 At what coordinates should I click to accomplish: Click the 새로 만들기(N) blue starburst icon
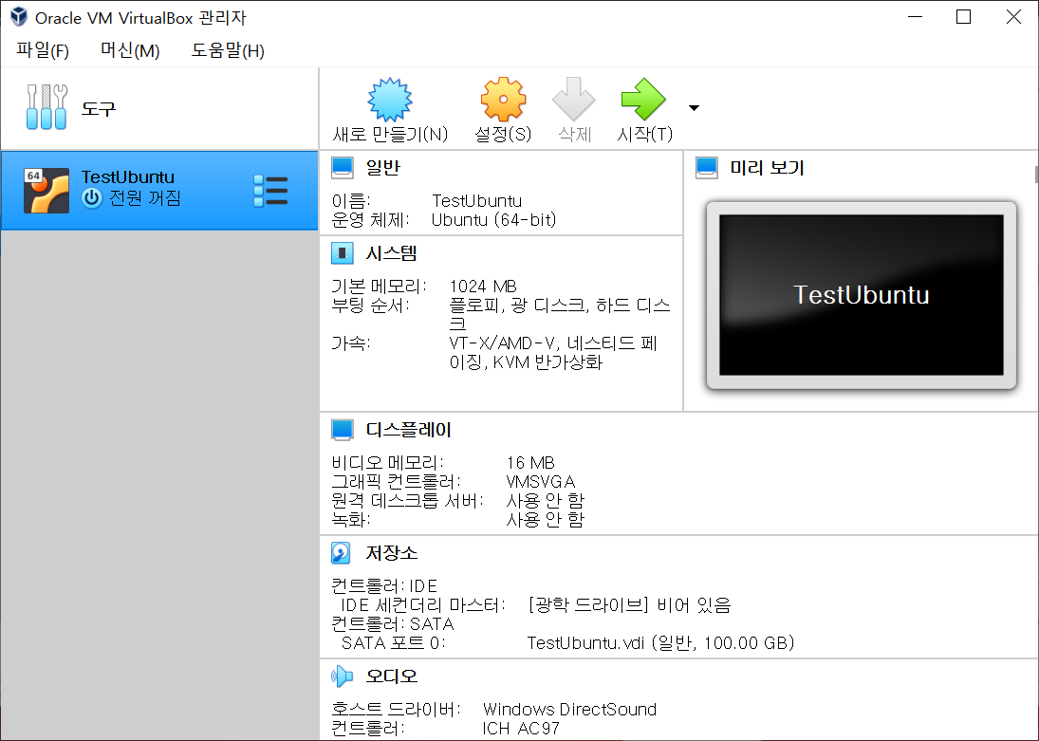tap(390, 100)
